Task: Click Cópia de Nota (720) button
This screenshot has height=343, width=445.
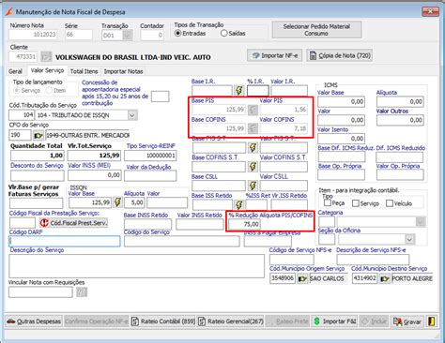Action: (339, 55)
